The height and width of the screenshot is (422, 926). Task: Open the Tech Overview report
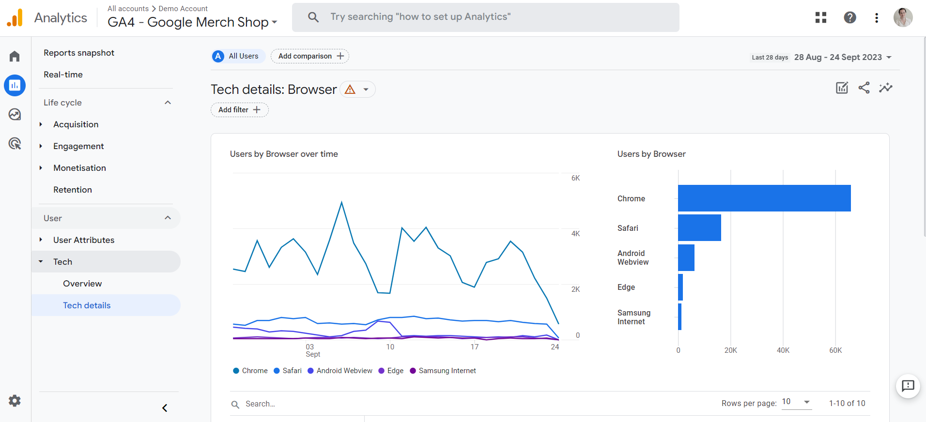click(82, 284)
